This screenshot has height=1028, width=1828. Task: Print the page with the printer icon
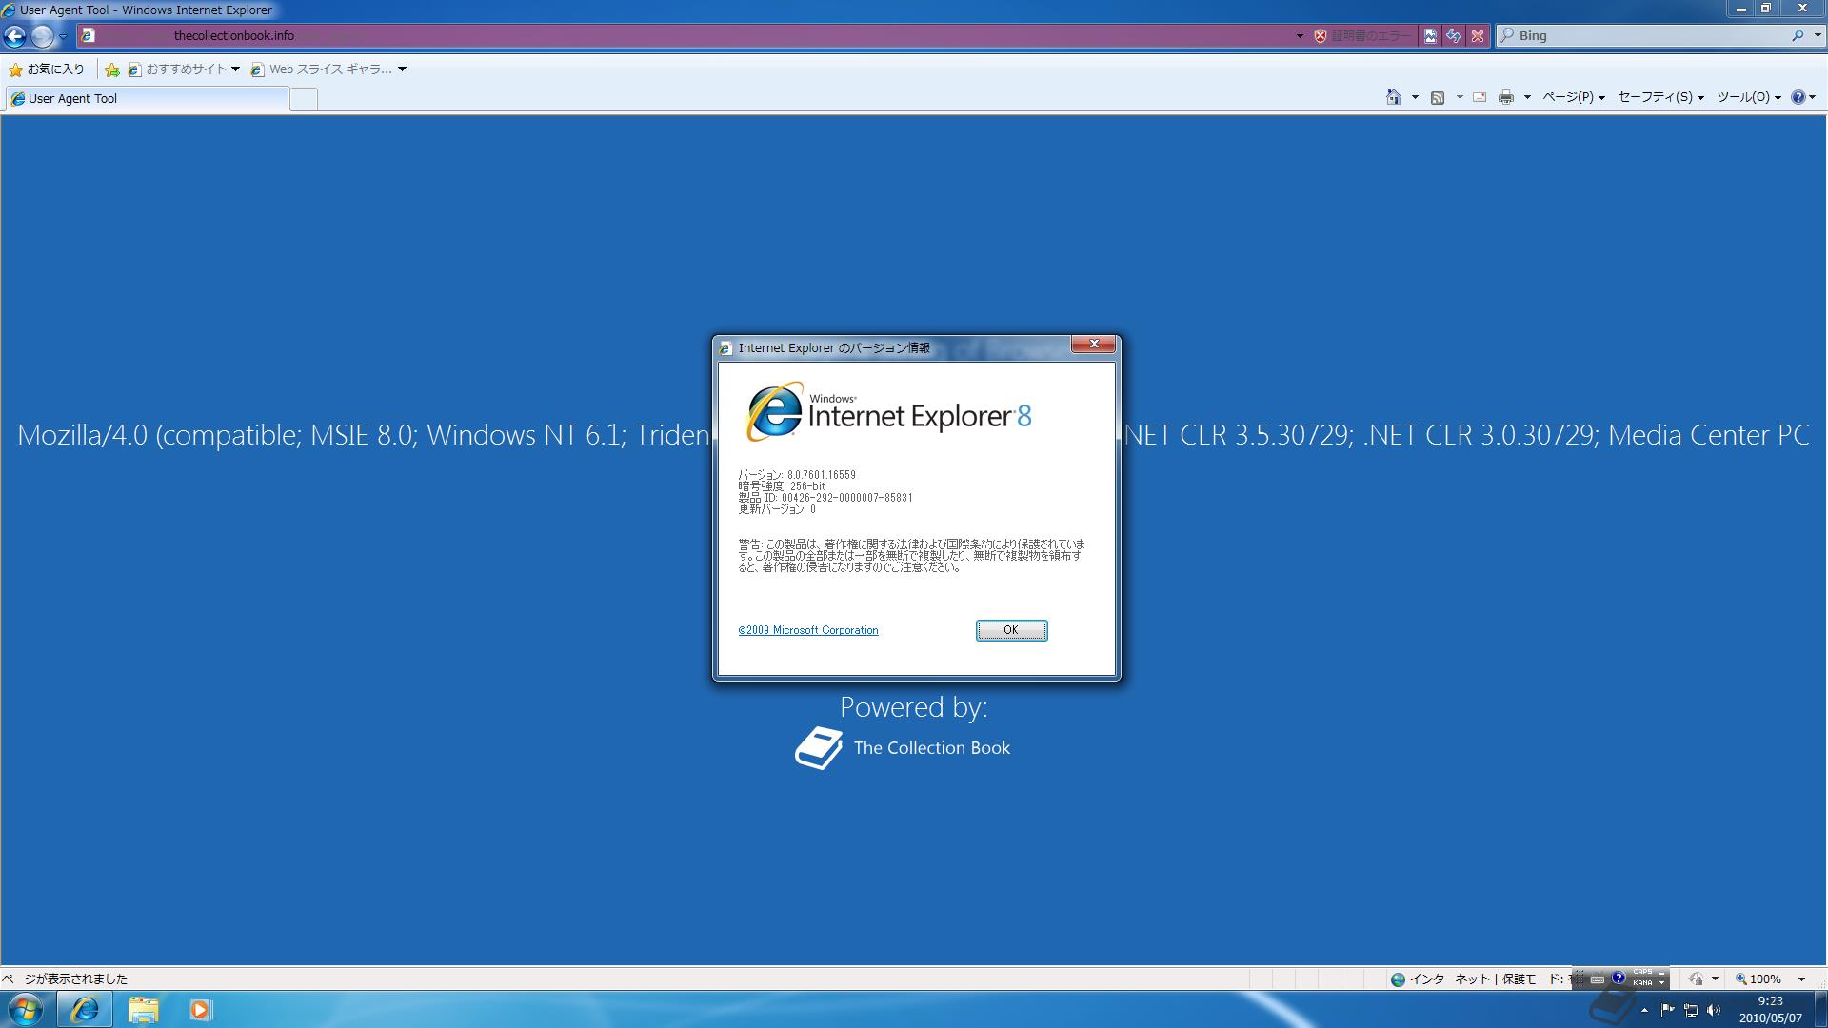pos(1506,97)
